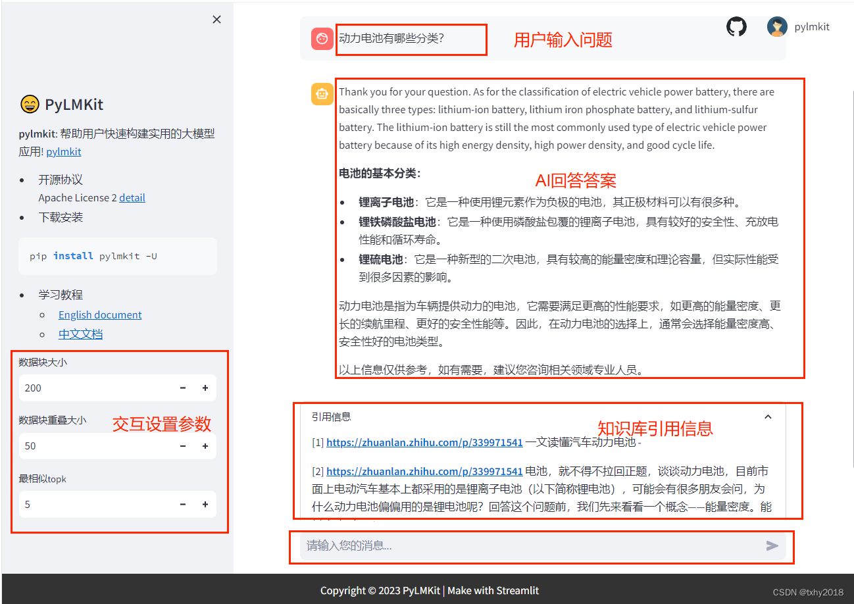Decrease 数据块大小 with minus button
This screenshot has height=604, width=854.
183,388
